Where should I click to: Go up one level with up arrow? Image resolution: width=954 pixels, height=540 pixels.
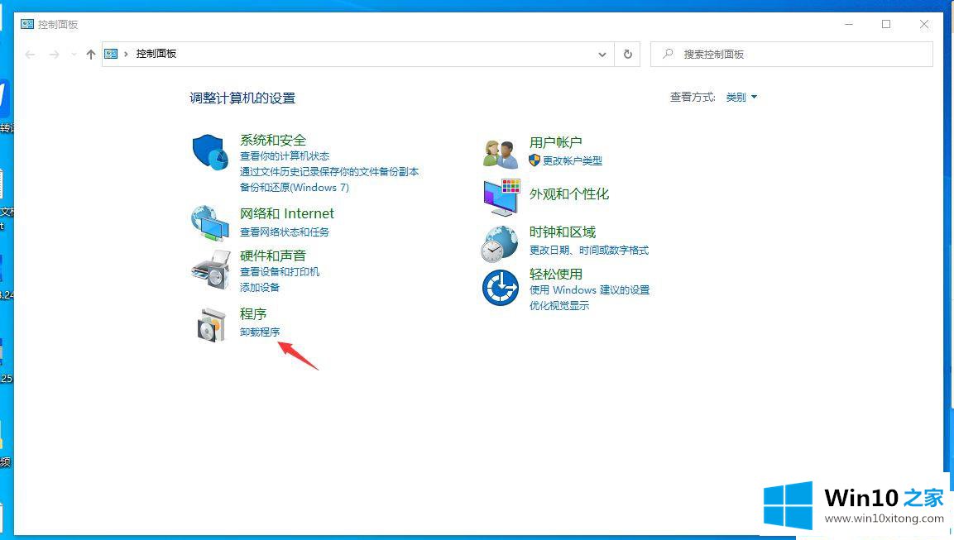91,55
